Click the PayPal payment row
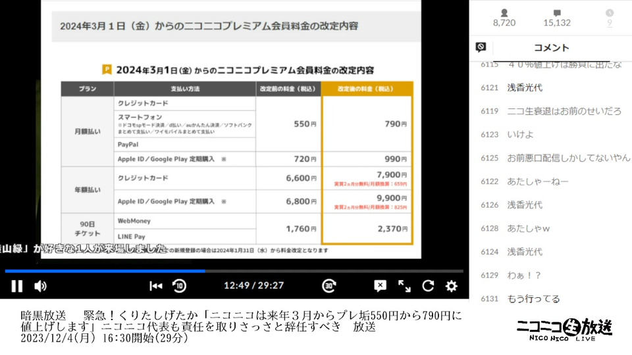632x355 pixels. point(185,145)
